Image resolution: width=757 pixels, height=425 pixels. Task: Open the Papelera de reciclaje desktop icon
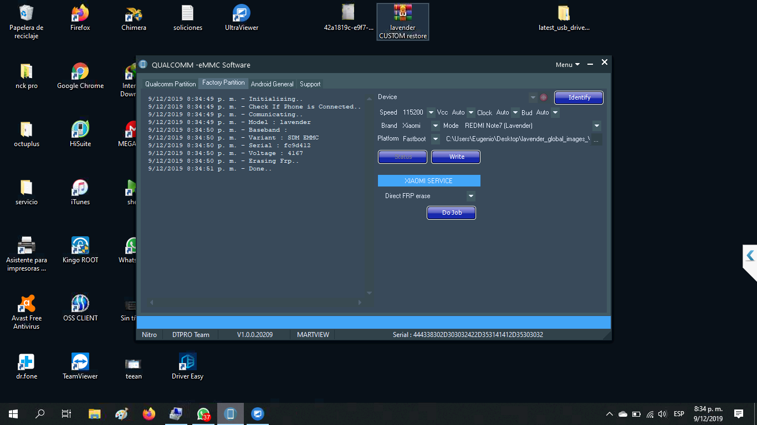pyautogui.click(x=26, y=22)
